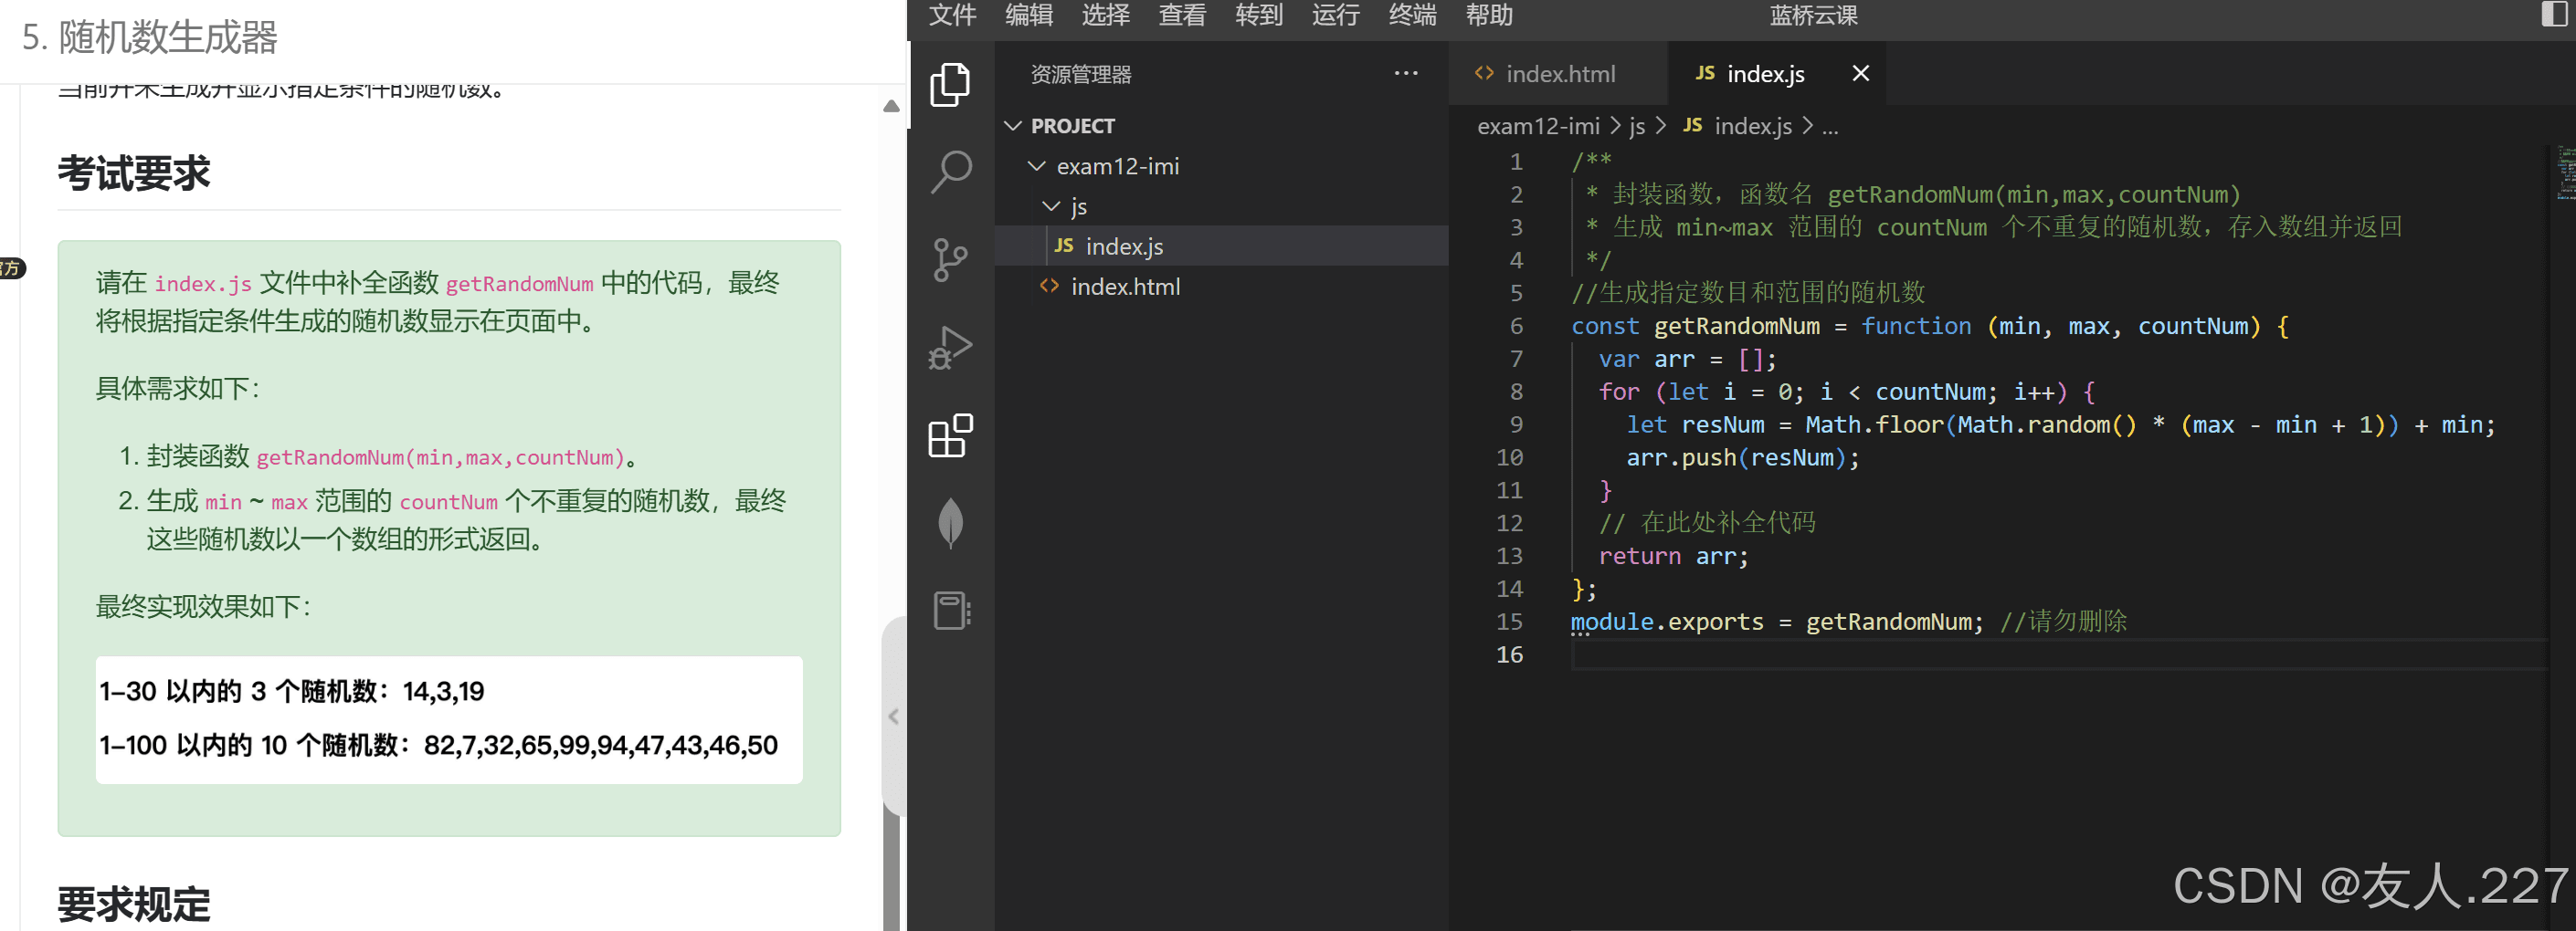The width and height of the screenshot is (2576, 931).
Task: Open the Extensions view icon
Action: [x=951, y=435]
